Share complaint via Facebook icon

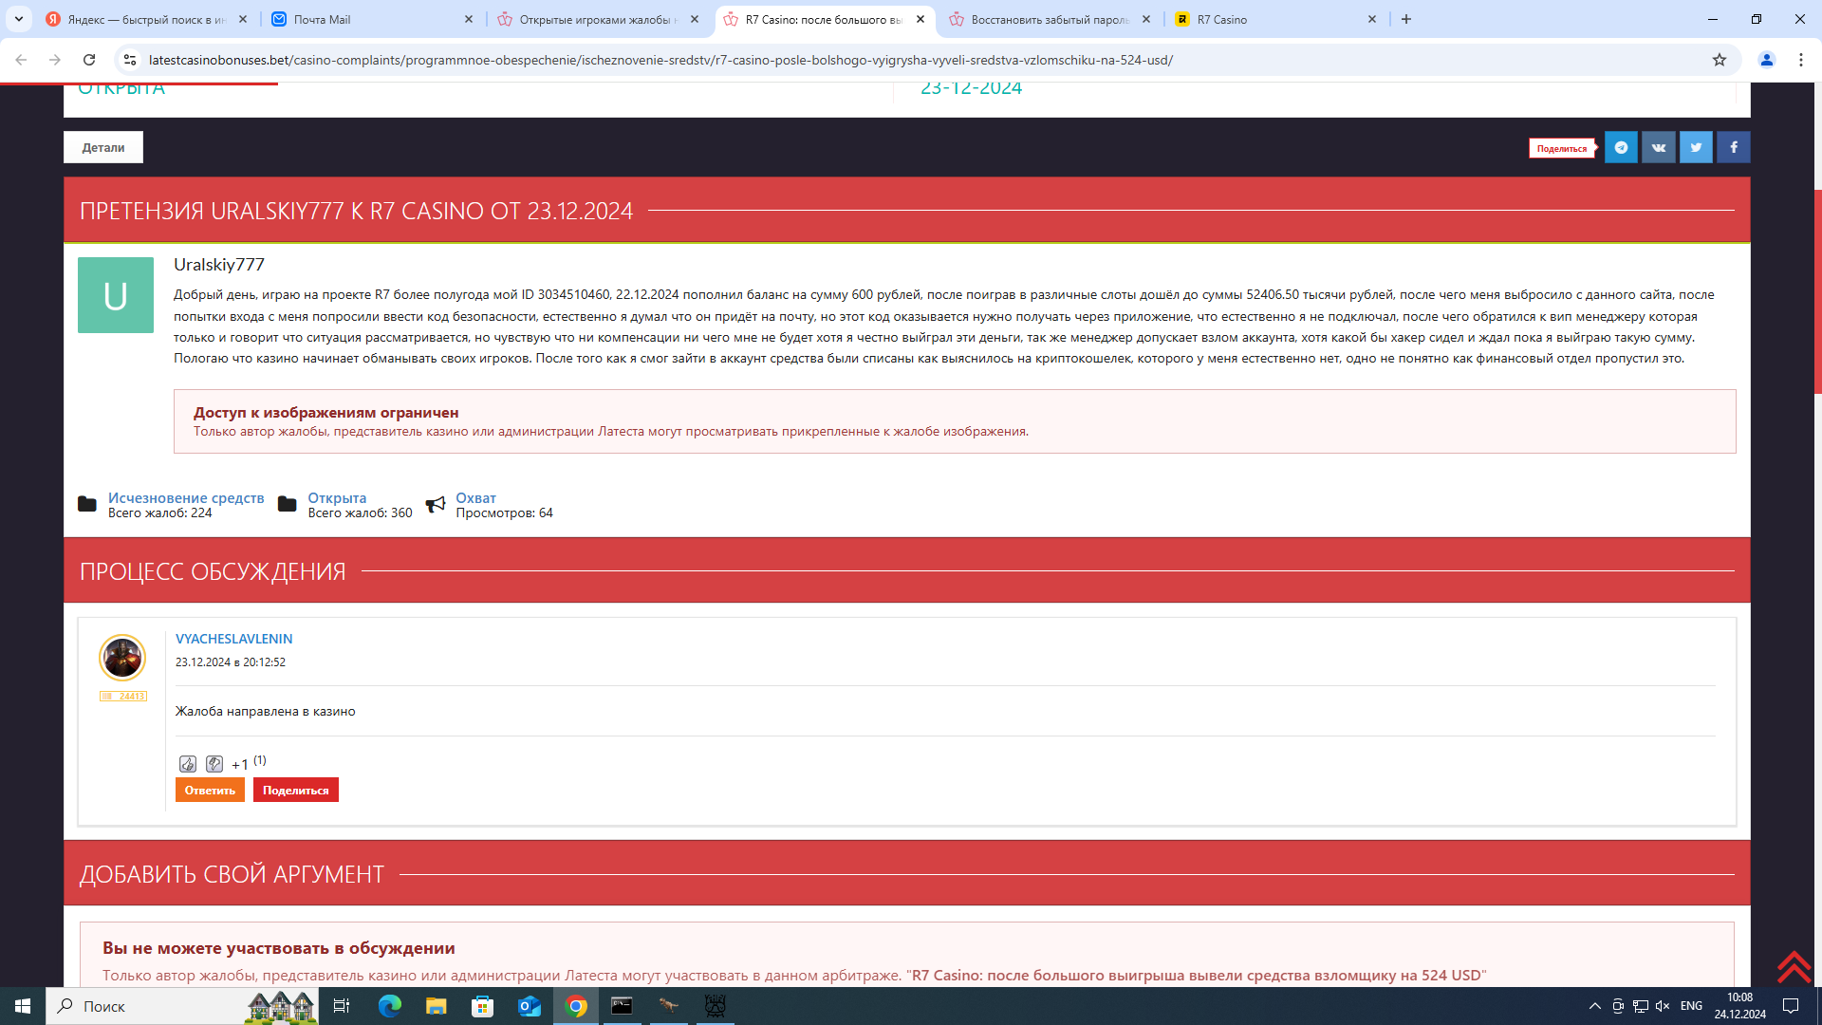click(x=1734, y=147)
